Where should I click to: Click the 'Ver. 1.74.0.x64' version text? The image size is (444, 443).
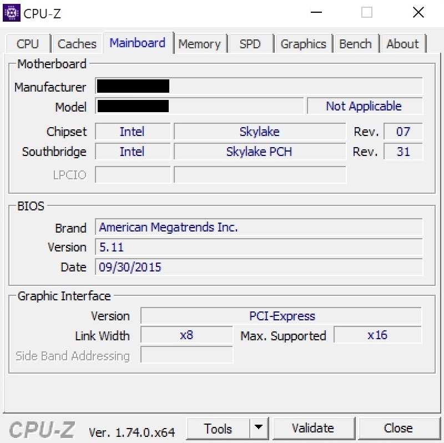tap(132, 432)
